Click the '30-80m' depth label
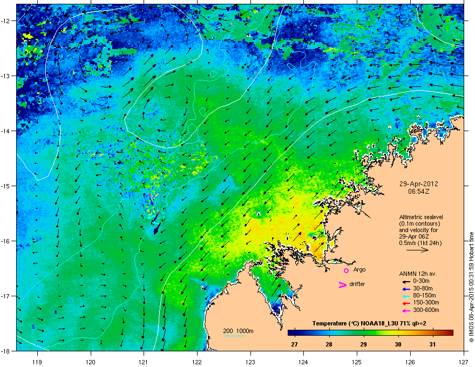475x367 pixels. (423, 289)
